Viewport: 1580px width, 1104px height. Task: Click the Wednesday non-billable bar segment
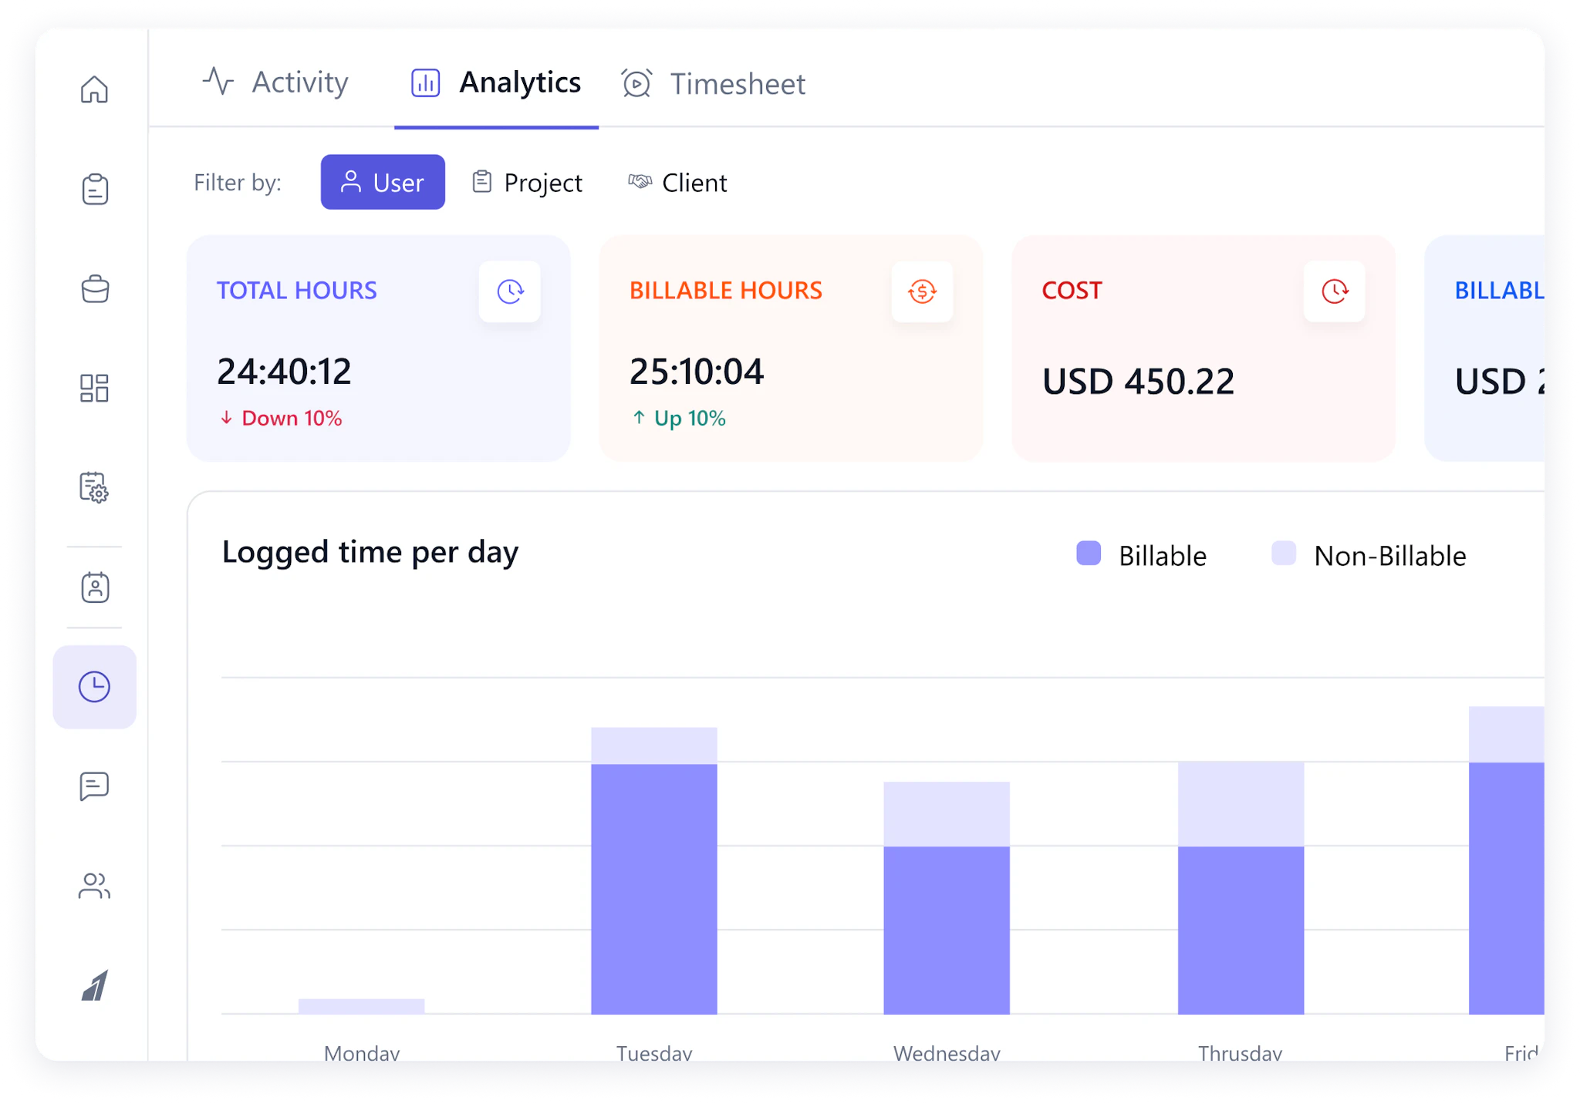tap(947, 814)
